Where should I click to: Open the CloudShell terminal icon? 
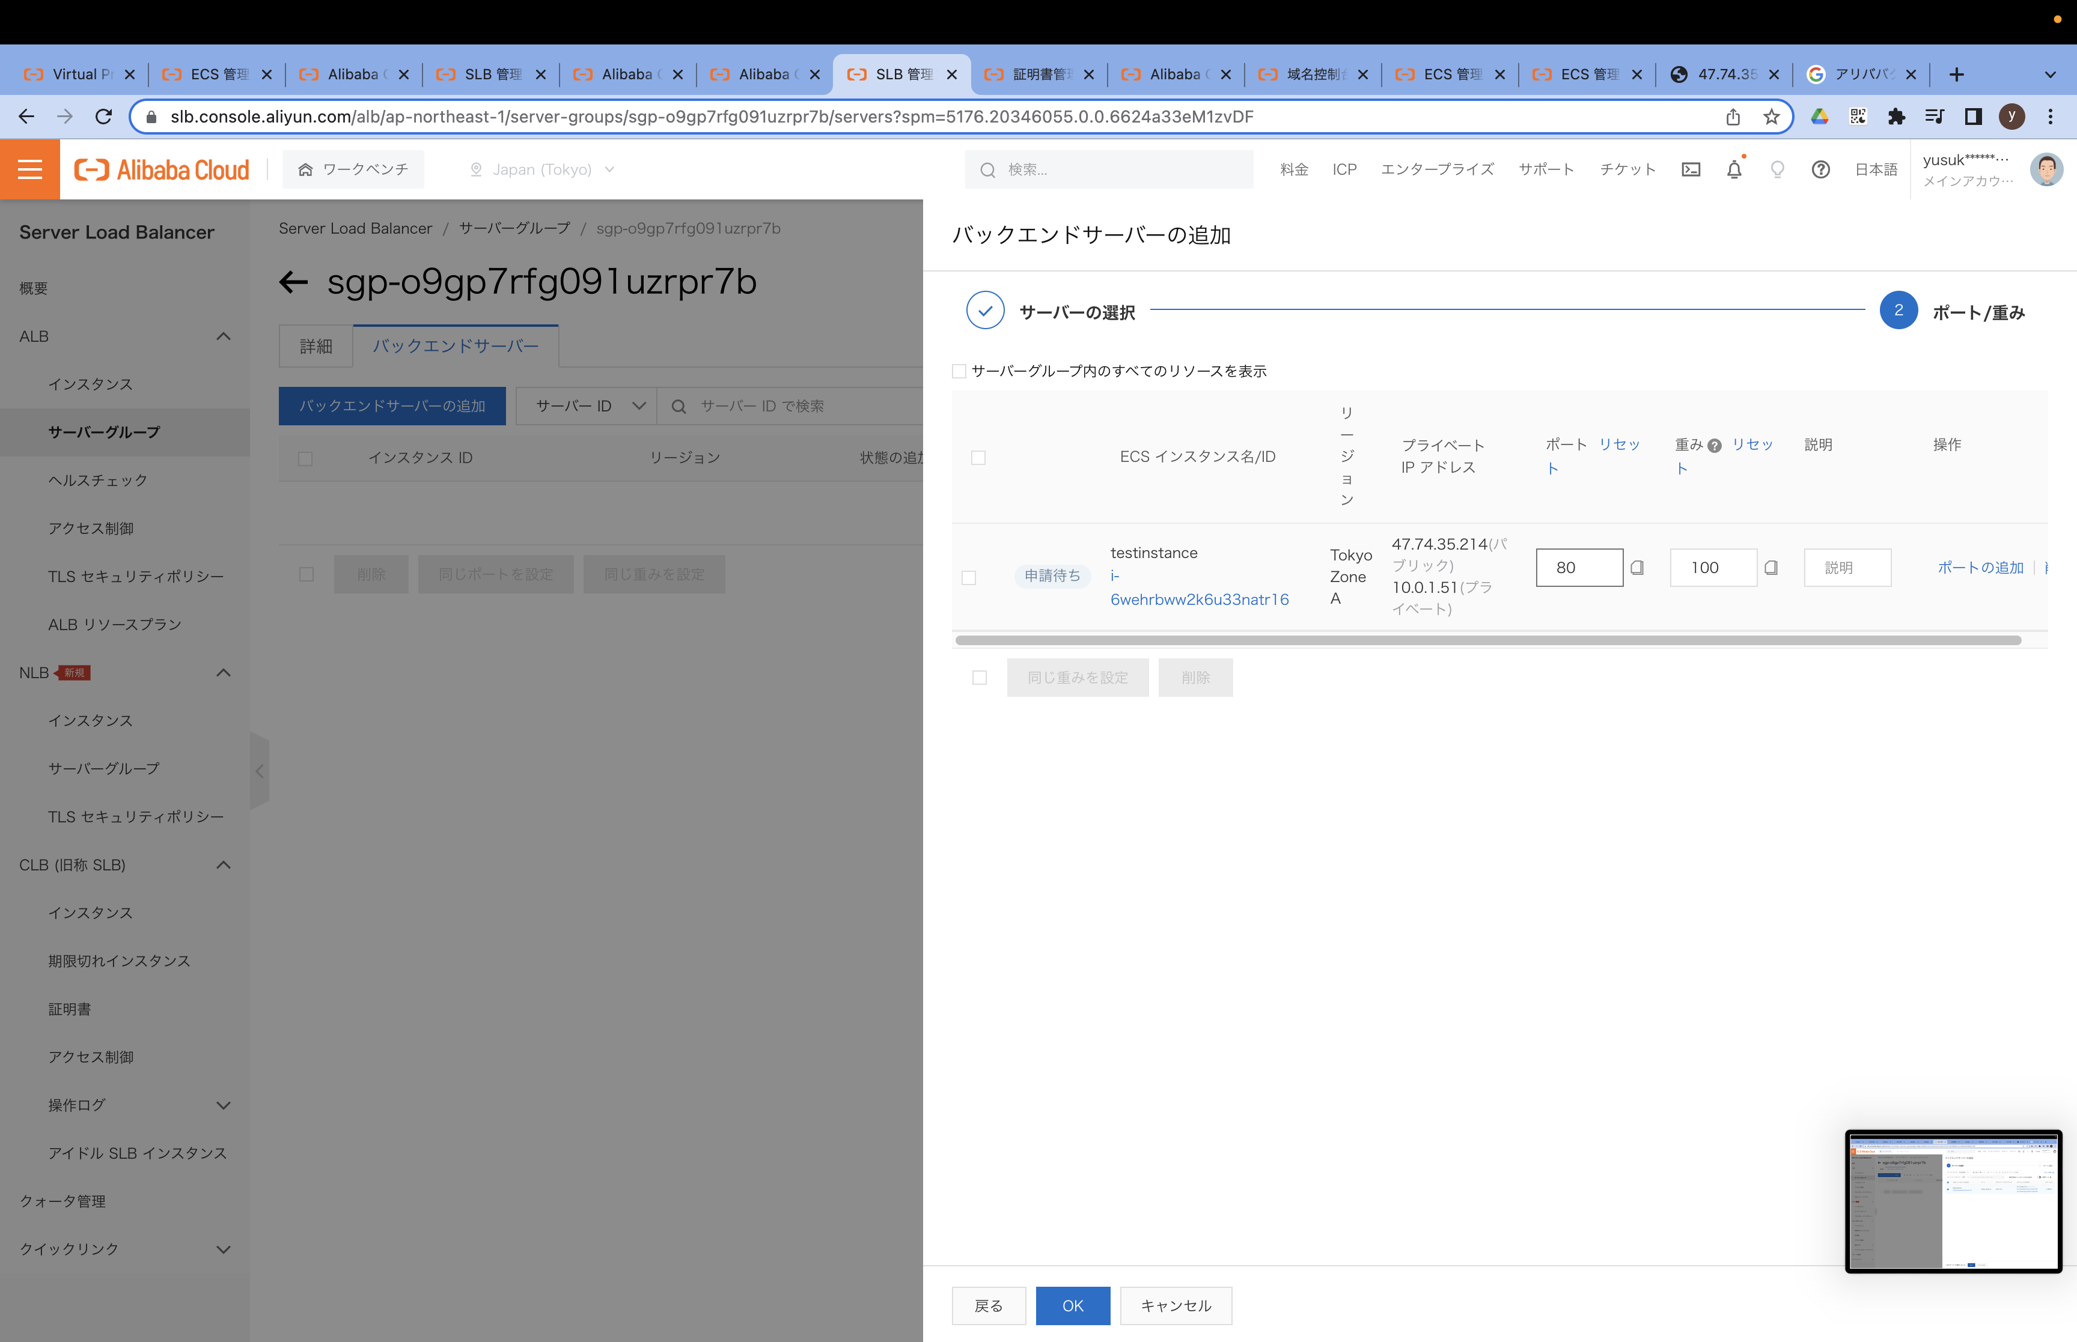point(1691,169)
